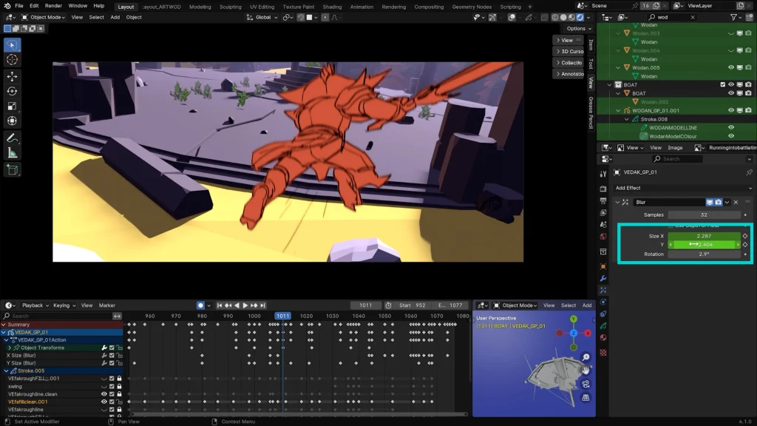Screen dimensions: 757x426
Task: Collapse Stroke.008 in outliner
Action: coord(627,119)
